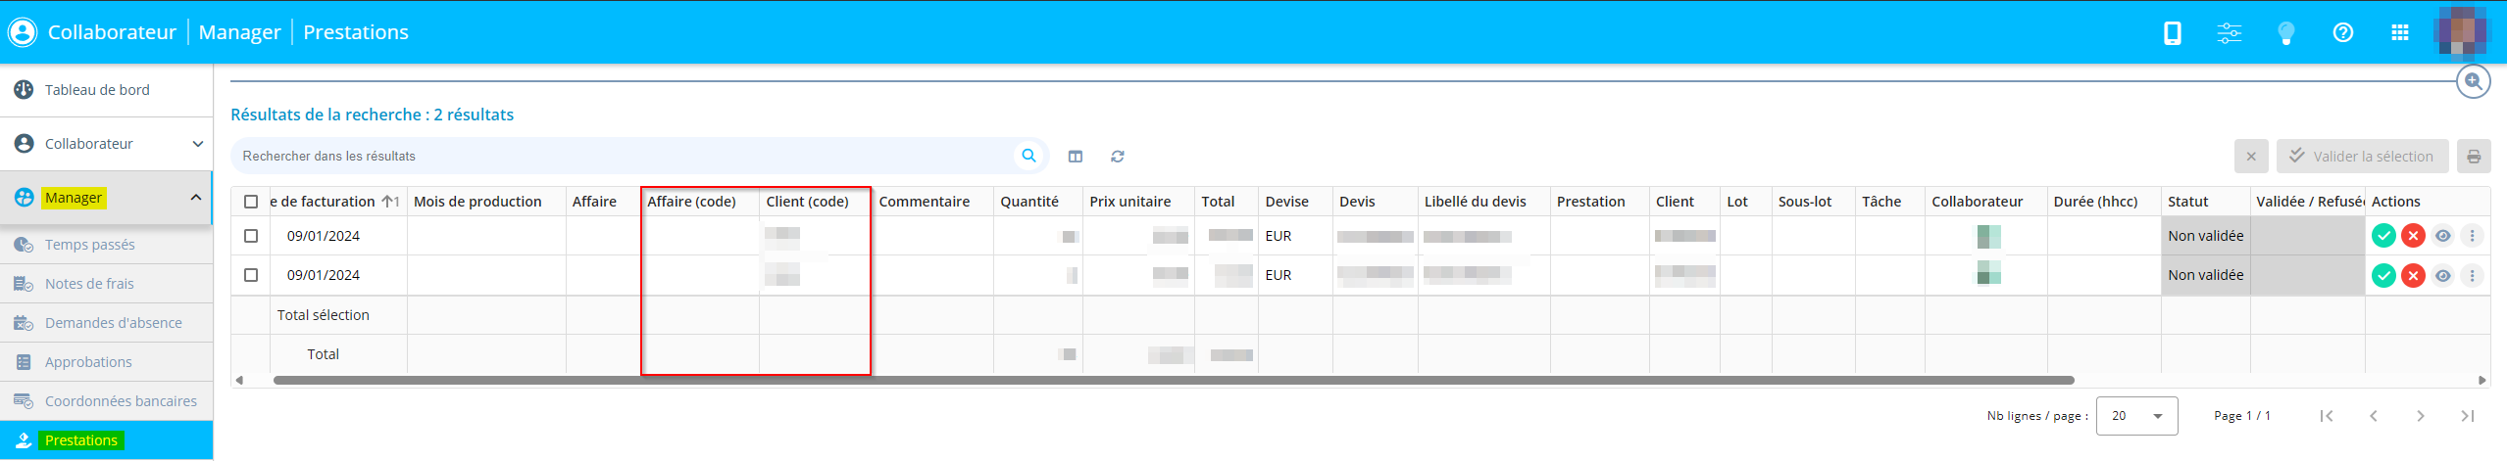
Task: Tick the checkbox of the first row
Action: click(251, 236)
